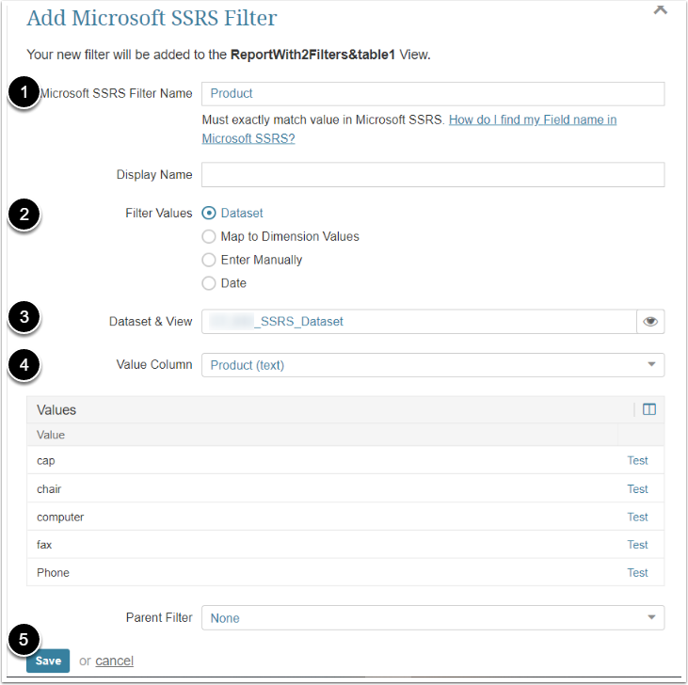Click the Dataset & View selection field

pos(419,322)
